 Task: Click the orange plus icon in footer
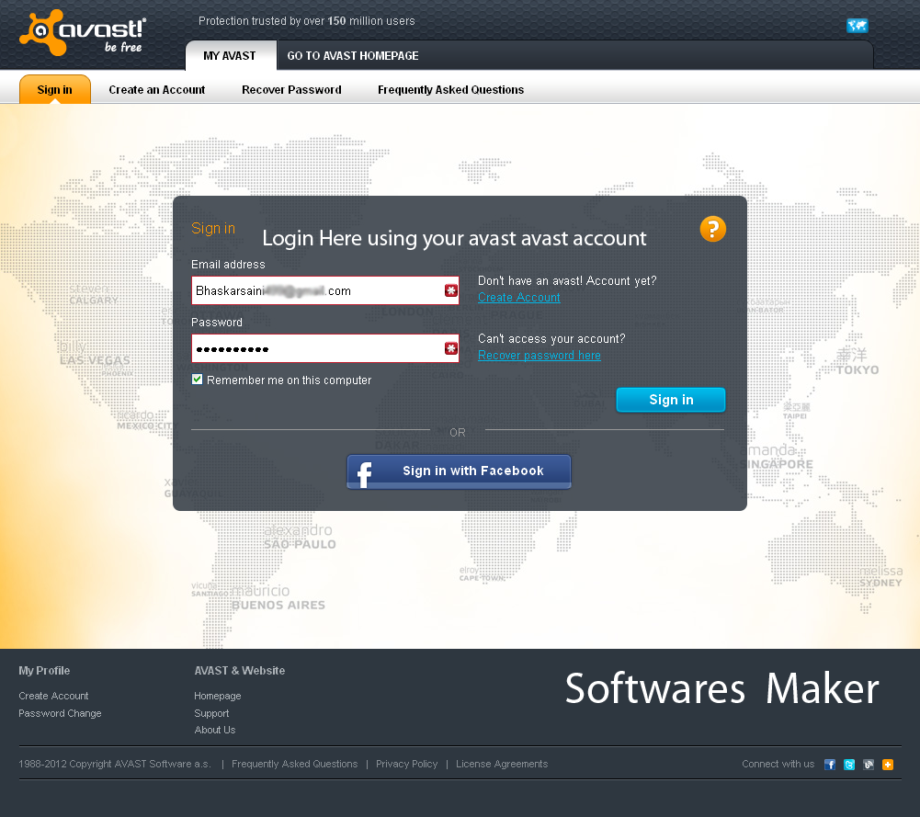pos(888,765)
